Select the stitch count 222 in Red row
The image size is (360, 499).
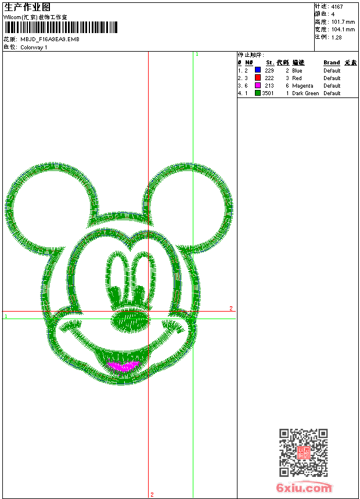[269, 78]
